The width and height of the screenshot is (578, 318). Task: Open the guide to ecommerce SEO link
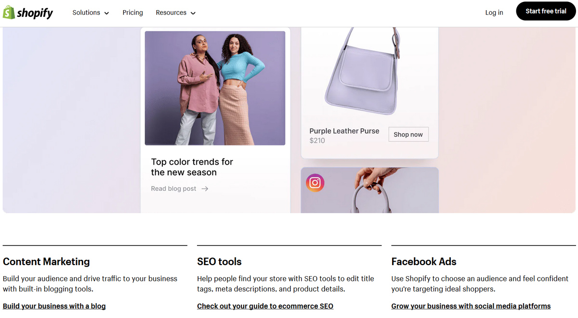pyautogui.click(x=265, y=306)
